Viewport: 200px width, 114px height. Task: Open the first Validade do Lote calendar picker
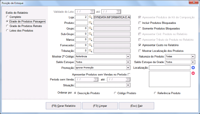coord(92,12)
